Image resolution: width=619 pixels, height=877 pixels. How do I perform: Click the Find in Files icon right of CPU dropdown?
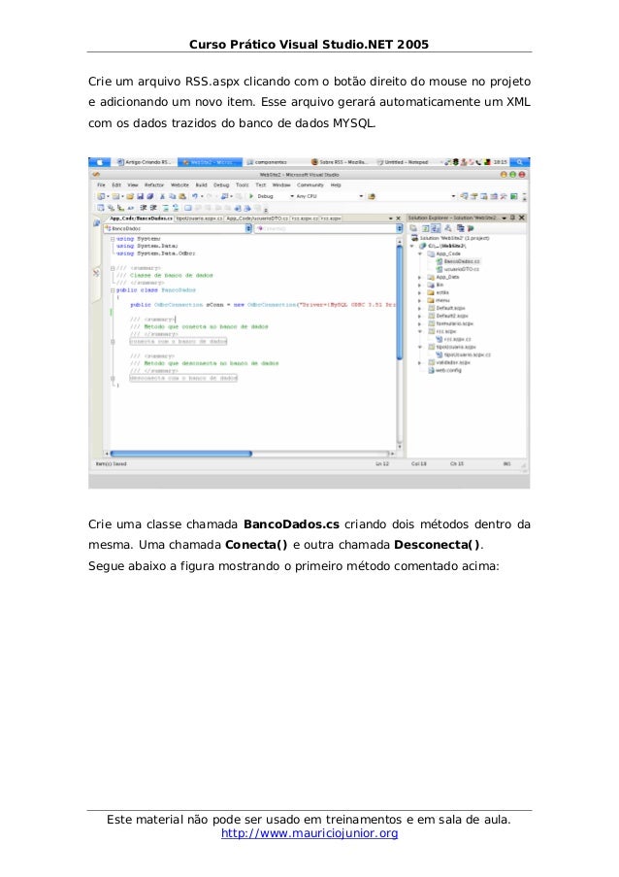372,196
